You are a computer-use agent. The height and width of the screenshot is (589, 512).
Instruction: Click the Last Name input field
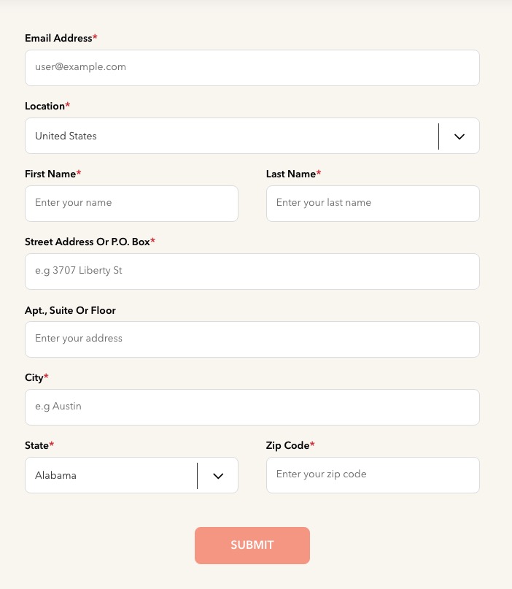(373, 204)
